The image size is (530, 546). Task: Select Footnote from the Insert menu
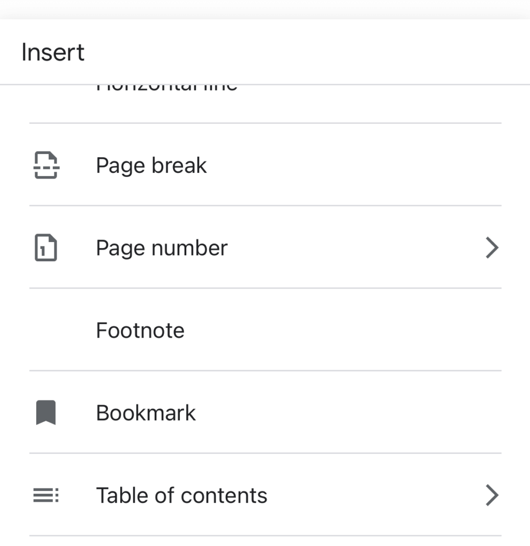(140, 330)
